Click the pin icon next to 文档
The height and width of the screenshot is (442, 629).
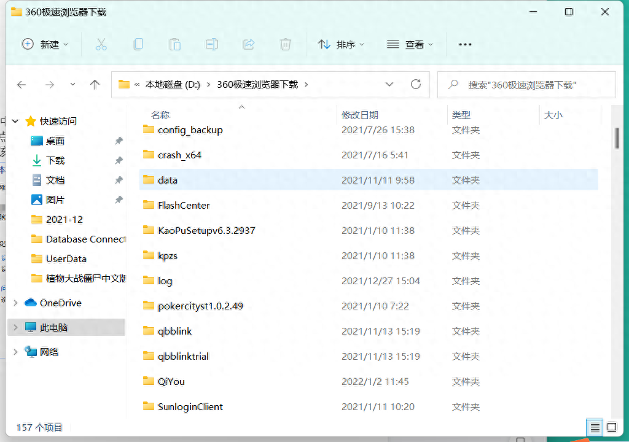[x=119, y=180]
